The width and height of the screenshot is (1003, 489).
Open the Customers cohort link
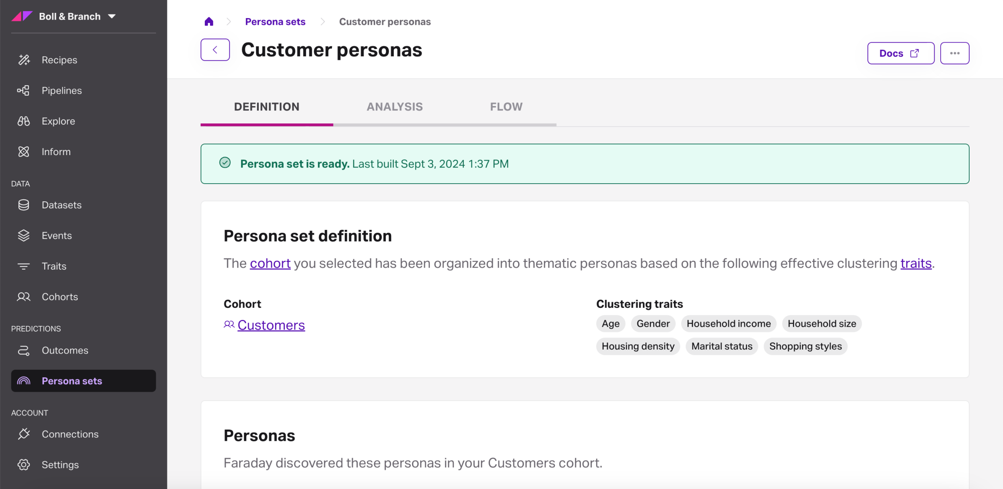(x=271, y=325)
